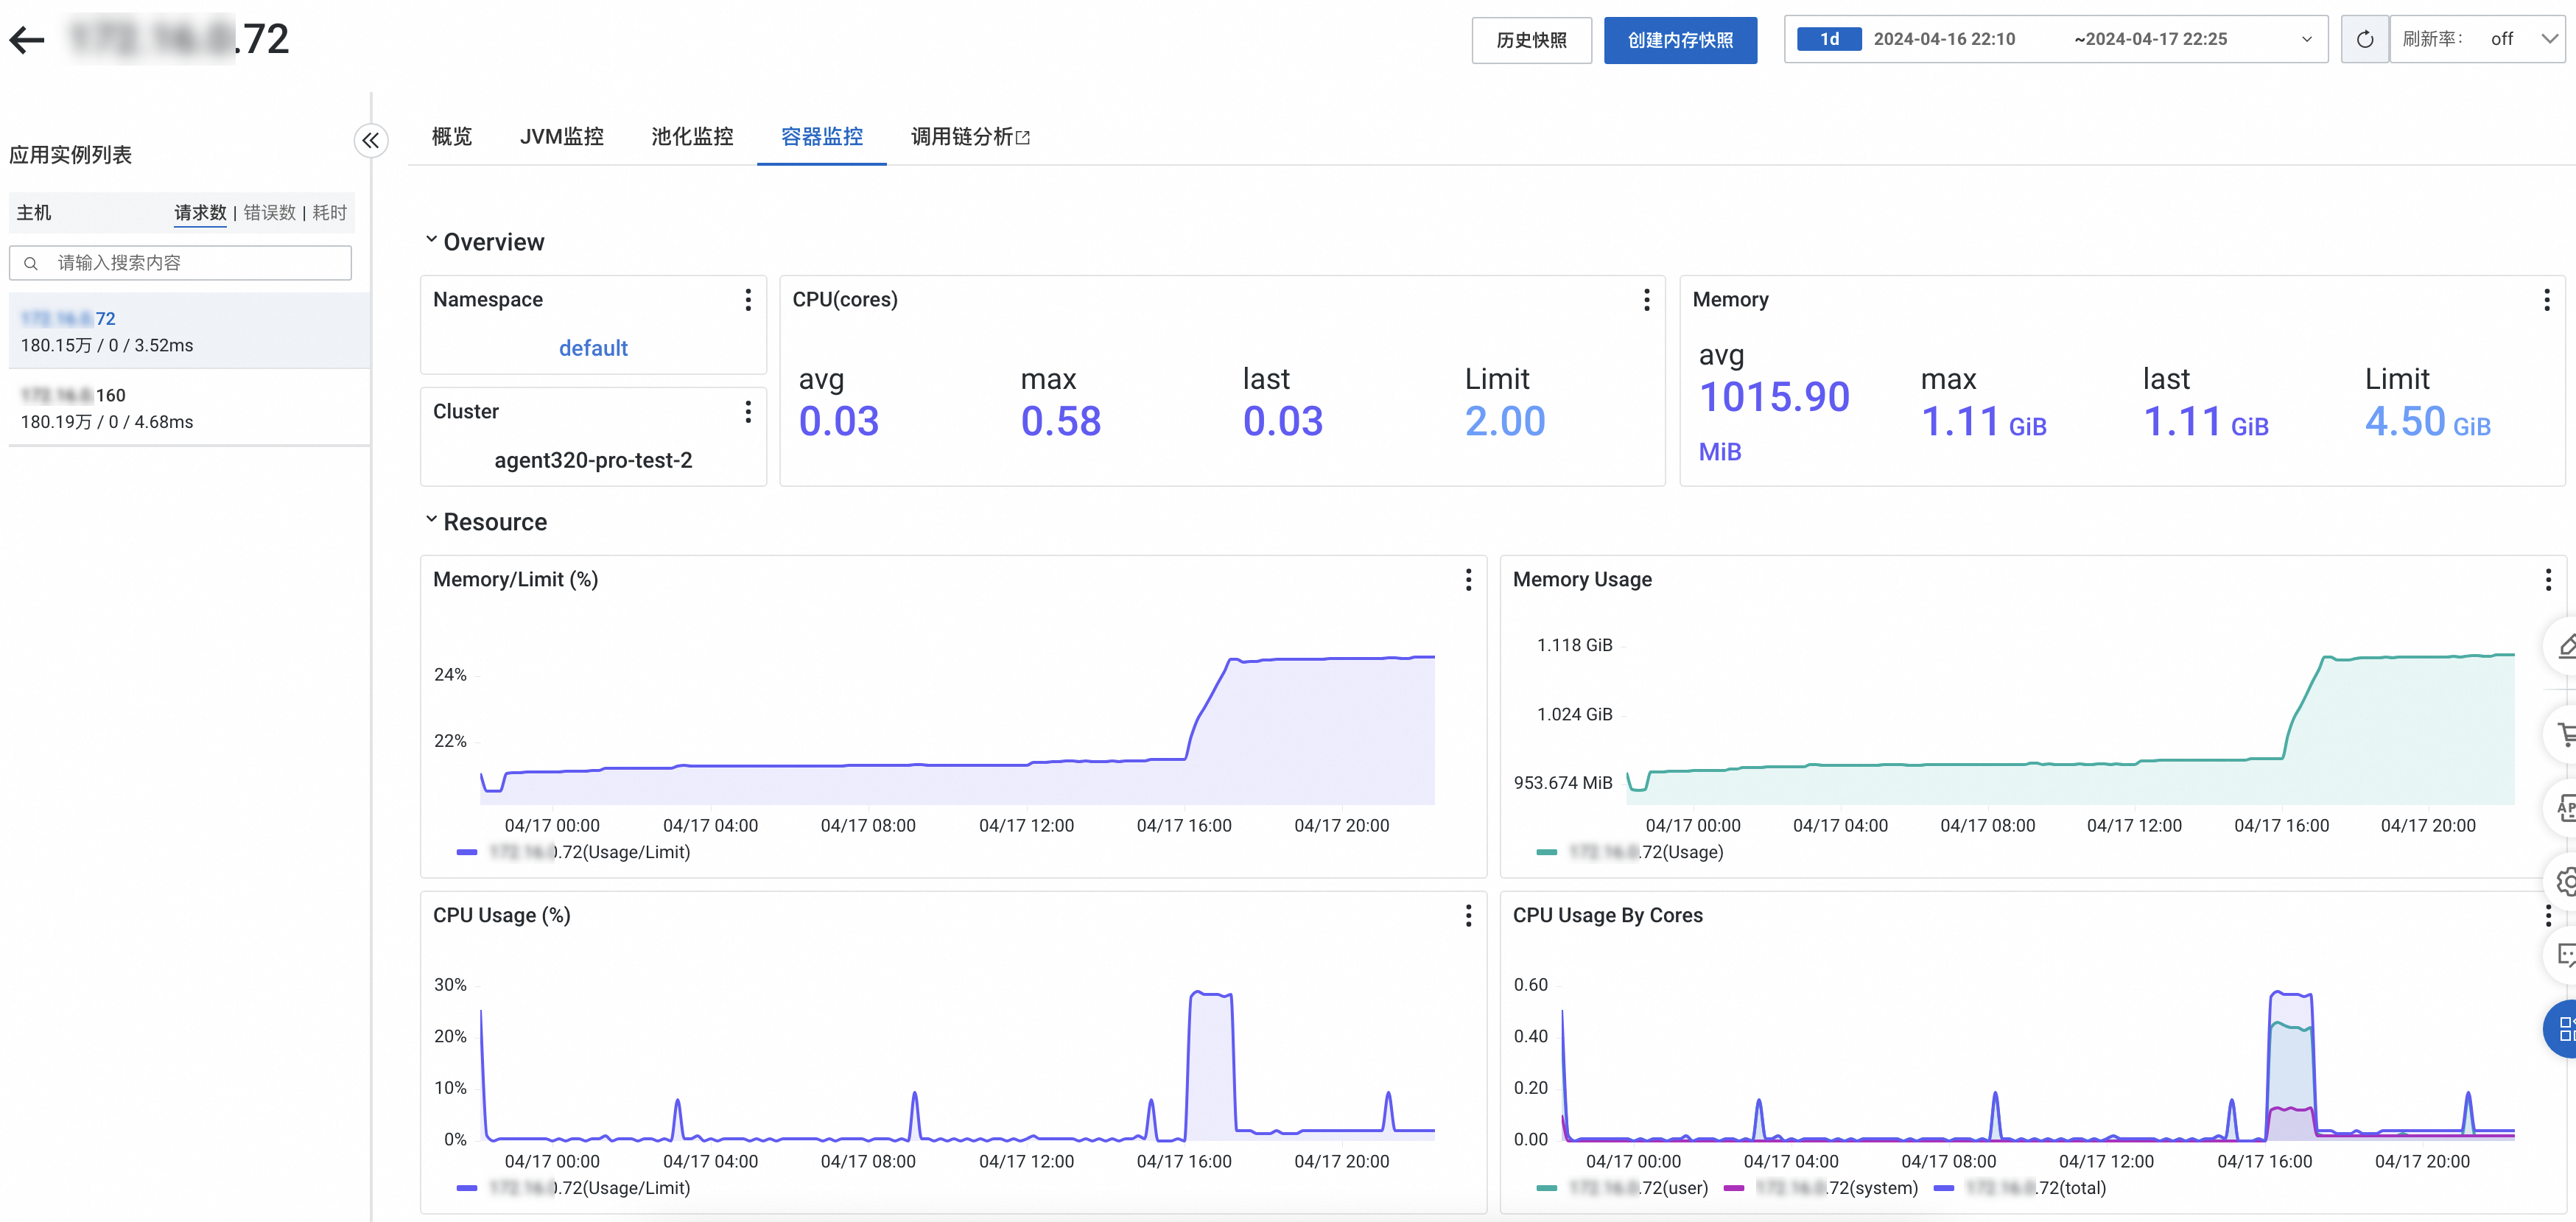Switch to the 概览 tab
The height and width of the screenshot is (1222, 2576).
451,137
